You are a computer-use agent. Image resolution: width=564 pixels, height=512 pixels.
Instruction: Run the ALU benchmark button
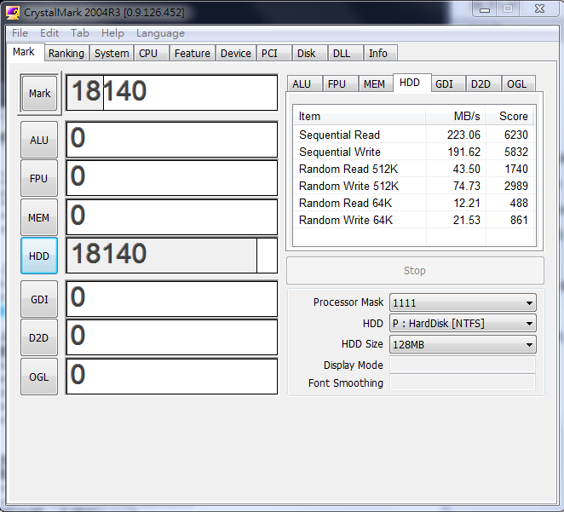[39, 140]
